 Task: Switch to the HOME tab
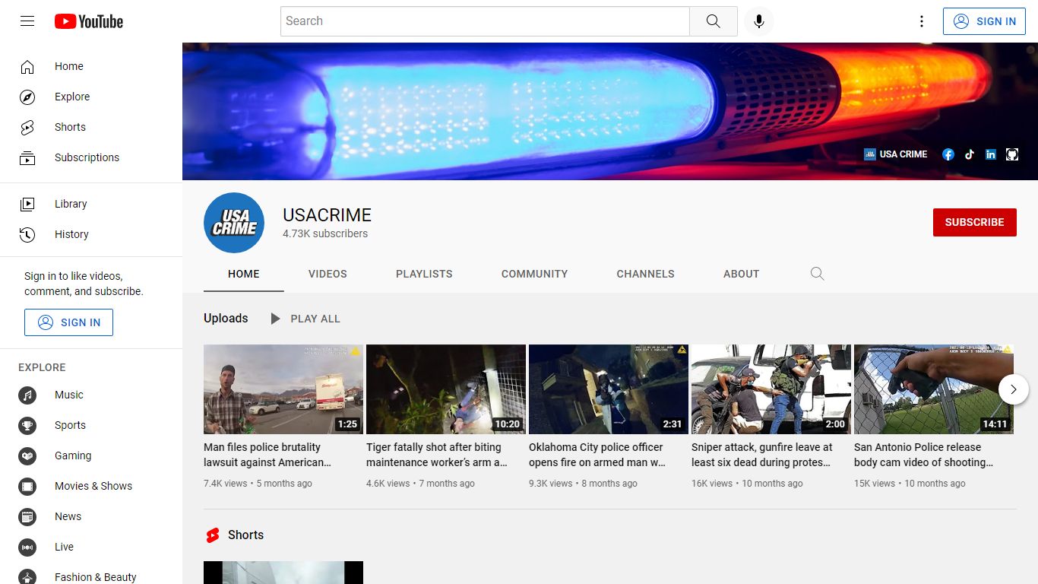tap(244, 274)
